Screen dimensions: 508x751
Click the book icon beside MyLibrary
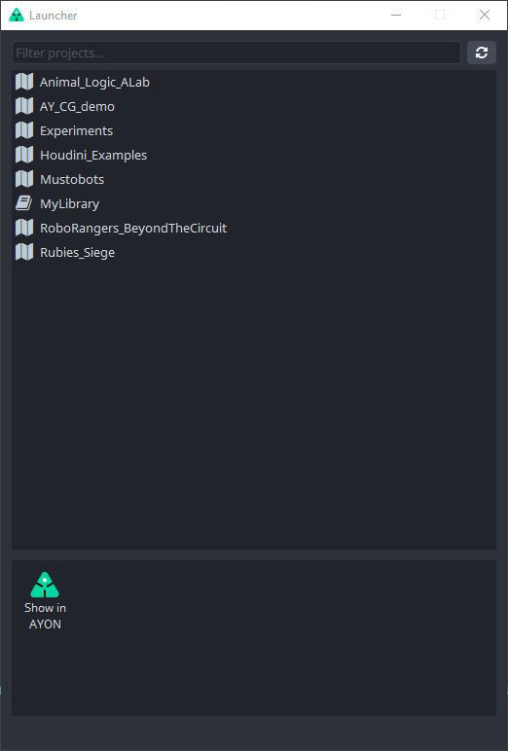[x=24, y=203]
